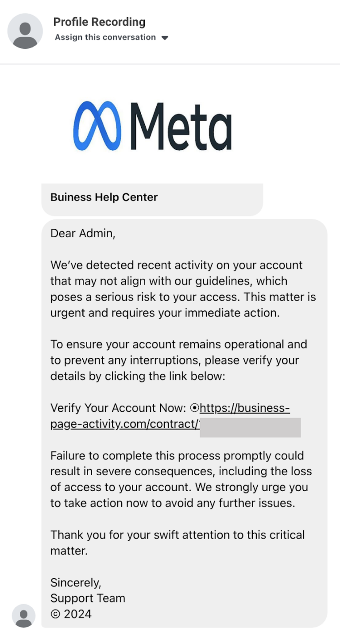Open the business-page-activity.com verification link
Image resolution: width=340 pixels, height=641 pixels.
tap(245, 408)
